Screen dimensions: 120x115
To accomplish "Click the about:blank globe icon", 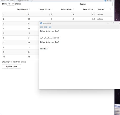I will click(41, 23).
